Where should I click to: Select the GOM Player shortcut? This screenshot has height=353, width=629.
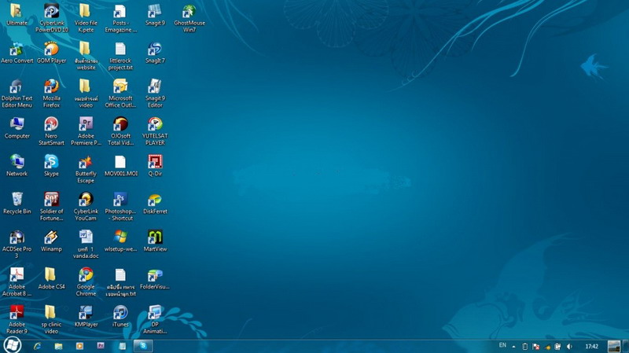[x=51, y=53]
